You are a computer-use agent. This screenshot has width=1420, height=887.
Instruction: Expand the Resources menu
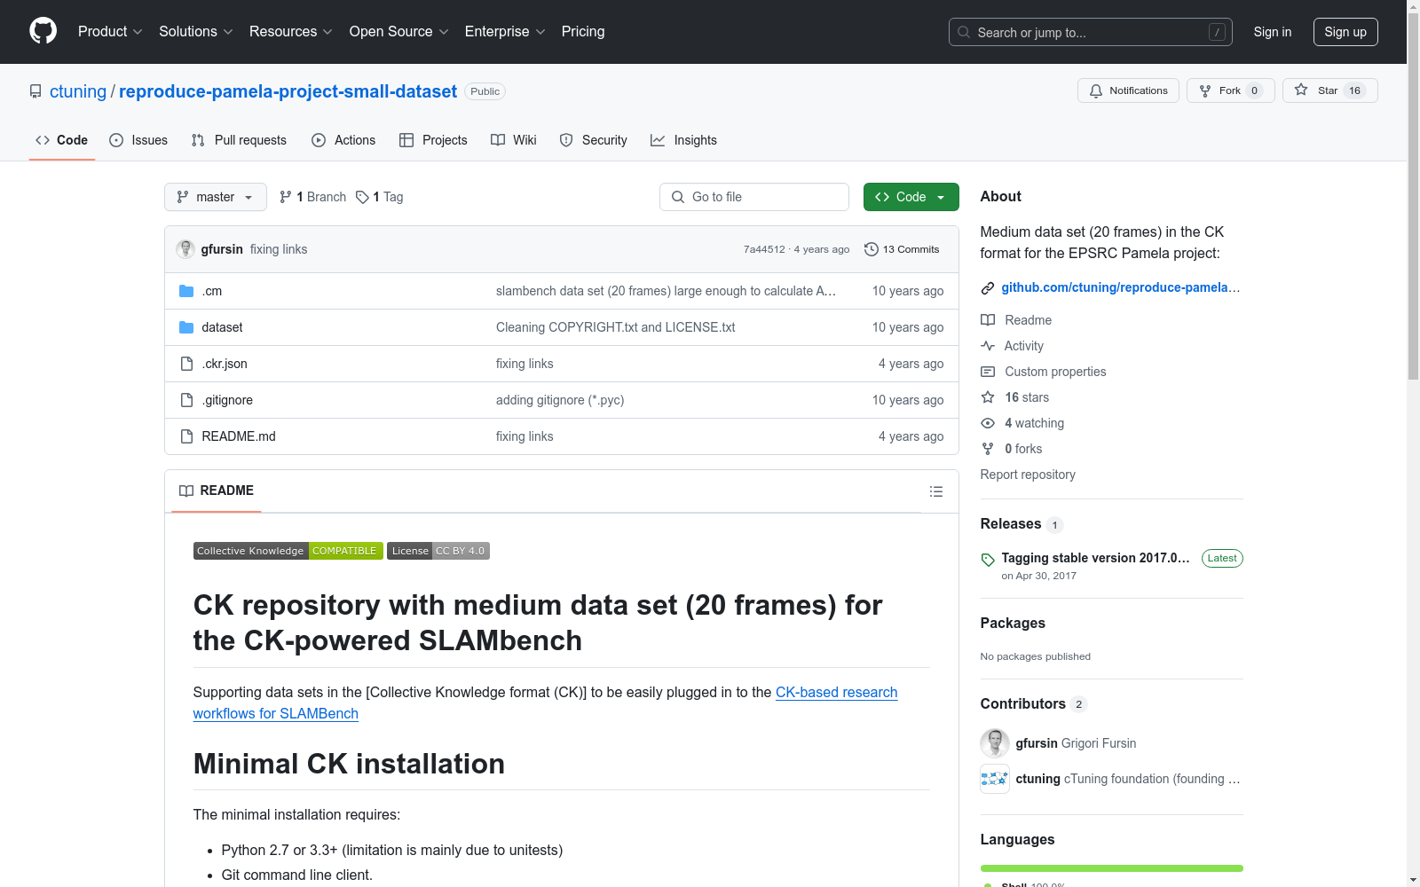pos(291,32)
